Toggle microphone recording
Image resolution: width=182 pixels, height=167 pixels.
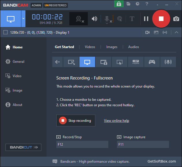[107, 18]
